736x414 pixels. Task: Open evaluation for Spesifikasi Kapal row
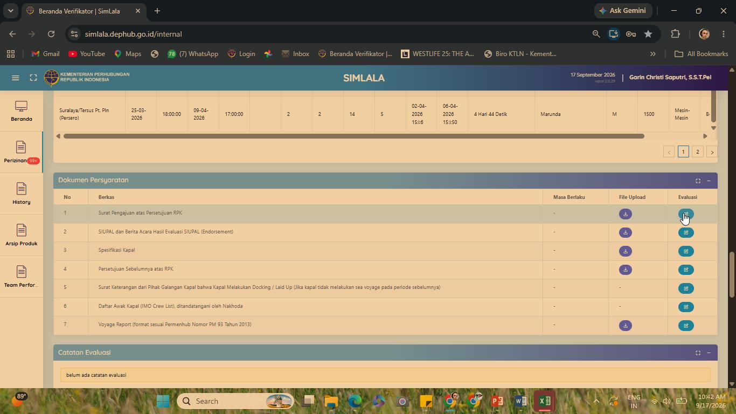[x=686, y=251]
